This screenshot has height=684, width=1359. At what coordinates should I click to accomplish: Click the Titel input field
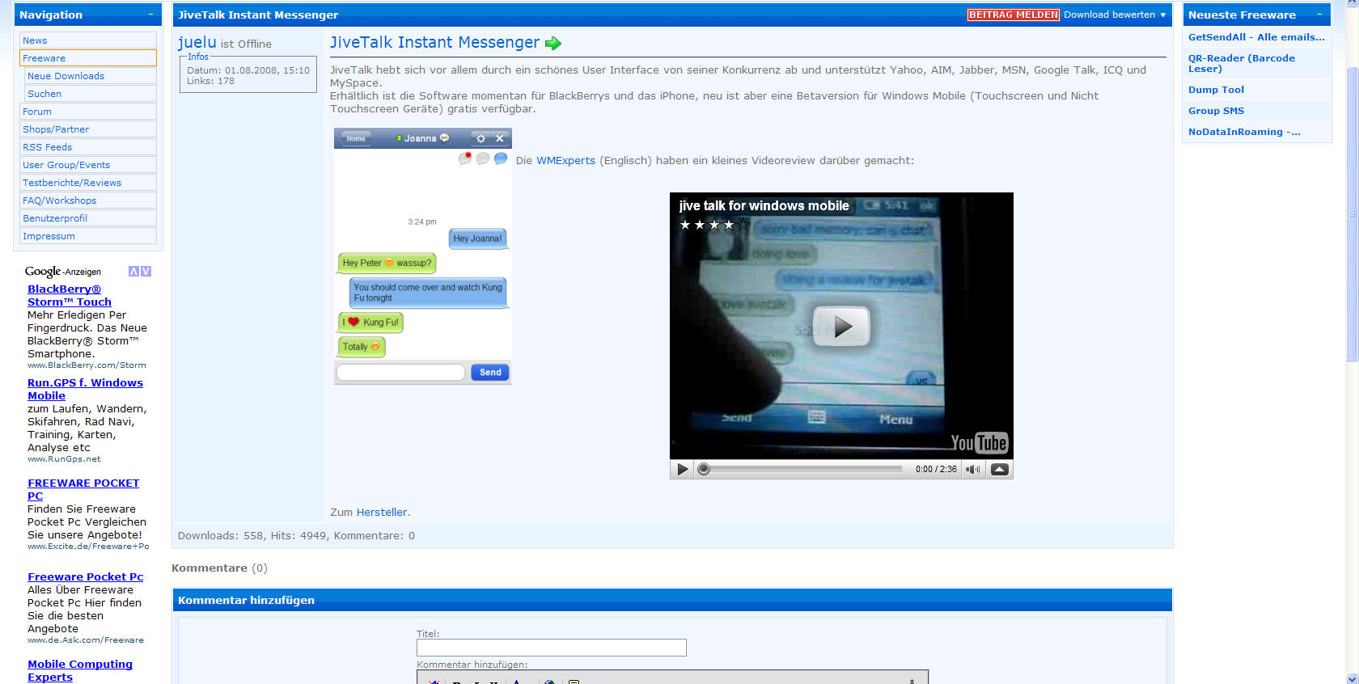coord(551,648)
